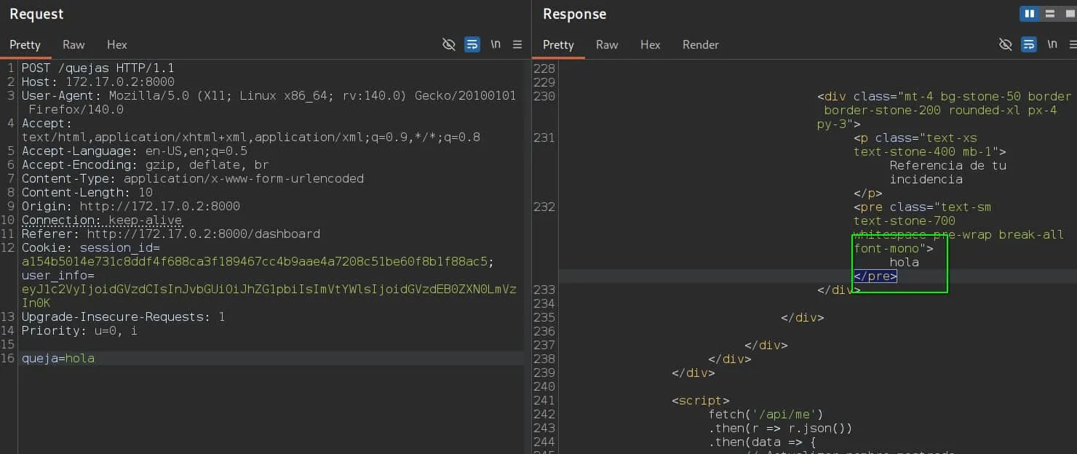Image resolution: width=1077 pixels, height=454 pixels.
Task: Select the top-bottom layout icon
Action: 1049,14
